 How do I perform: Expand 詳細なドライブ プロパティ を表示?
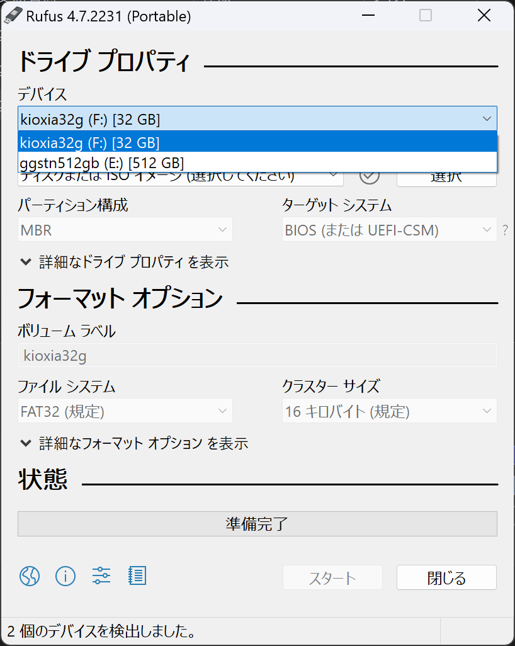[x=124, y=262]
